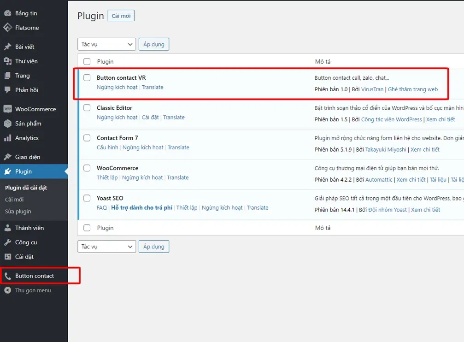Go to Bài viết menu
This screenshot has width=464, height=342.
tap(25, 47)
